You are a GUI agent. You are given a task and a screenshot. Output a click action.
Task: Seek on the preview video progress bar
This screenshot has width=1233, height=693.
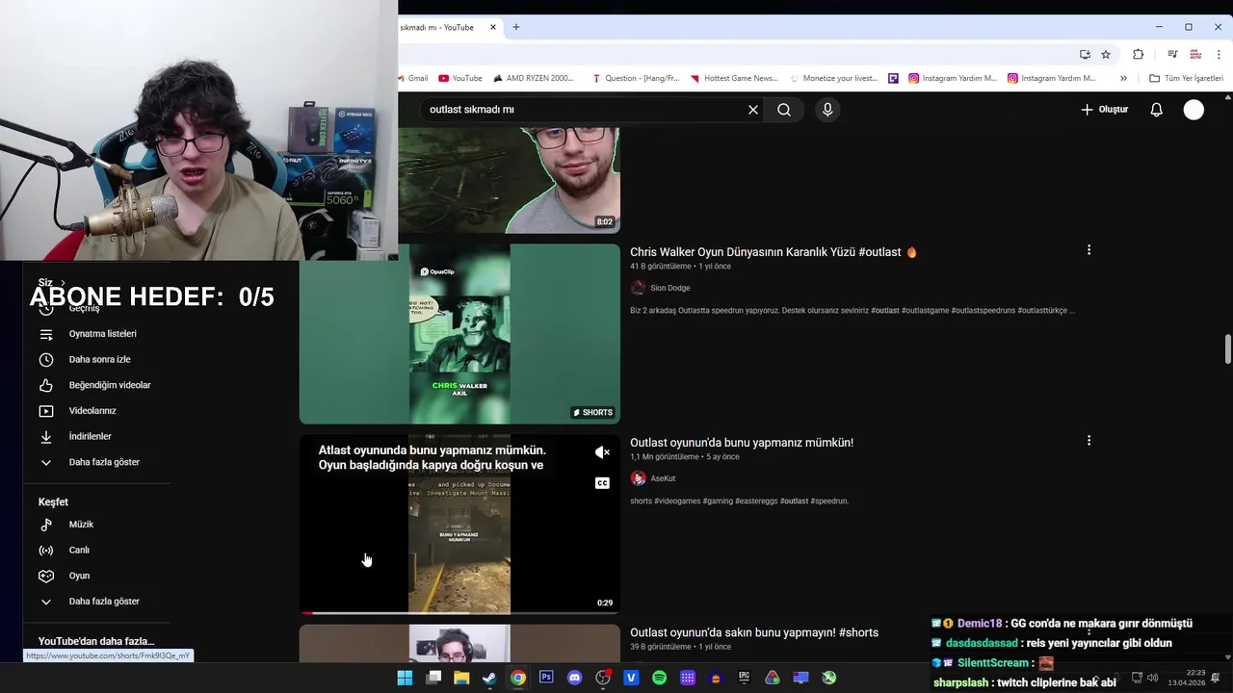tap(459, 613)
